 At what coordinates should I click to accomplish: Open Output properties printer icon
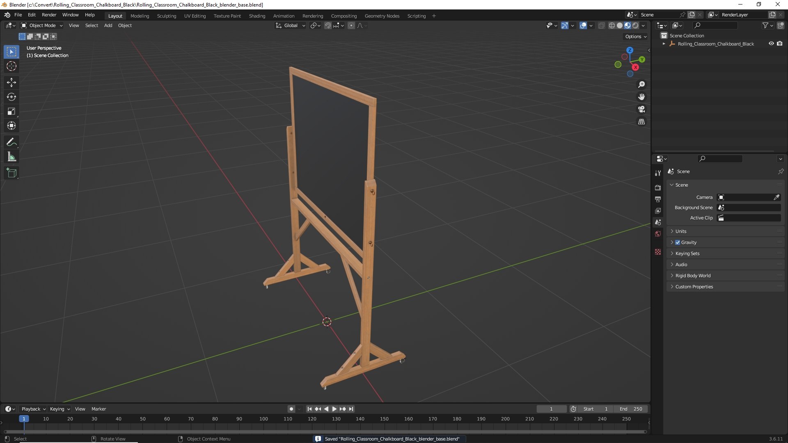(658, 199)
